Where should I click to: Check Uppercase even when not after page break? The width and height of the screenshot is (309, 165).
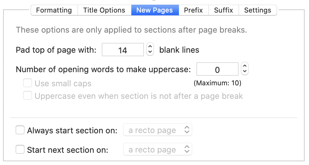[28, 96]
